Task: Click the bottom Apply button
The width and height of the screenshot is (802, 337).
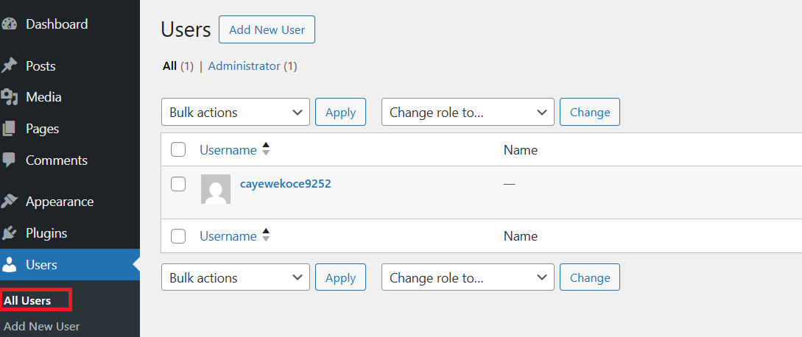Action: 341,277
